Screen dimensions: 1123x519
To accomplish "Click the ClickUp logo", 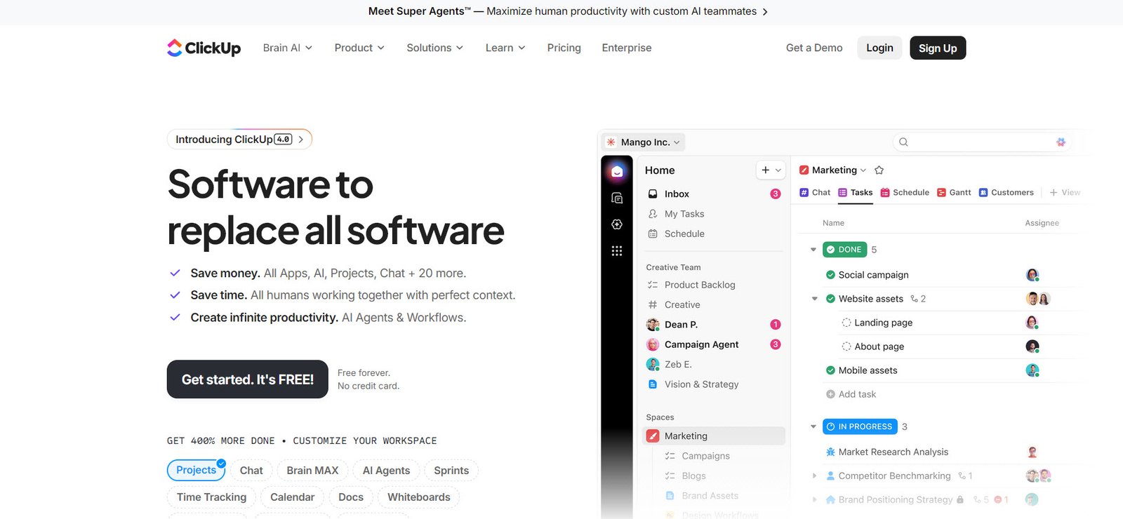I will pos(204,48).
